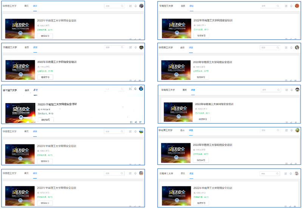Open the cartoon avatar in the bottom-right panel
This screenshot has width=302, height=209.
tap(297, 173)
